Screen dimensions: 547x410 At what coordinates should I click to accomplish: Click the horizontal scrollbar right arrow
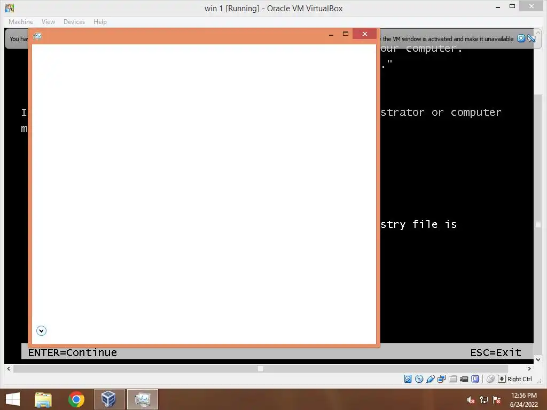point(529,368)
